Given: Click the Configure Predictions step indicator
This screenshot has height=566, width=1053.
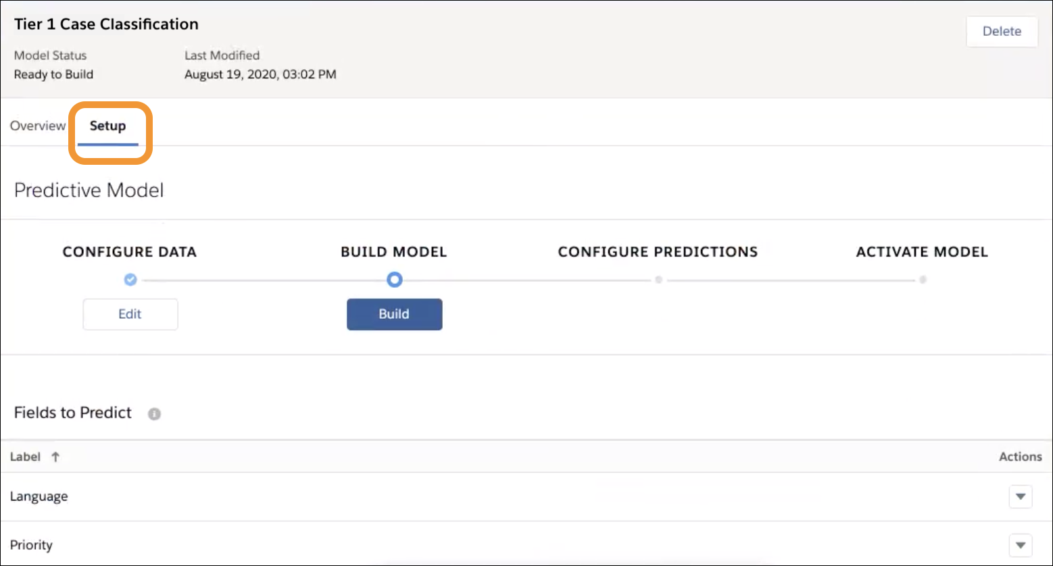Looking at the screenshot, I should tap(658, 279).
